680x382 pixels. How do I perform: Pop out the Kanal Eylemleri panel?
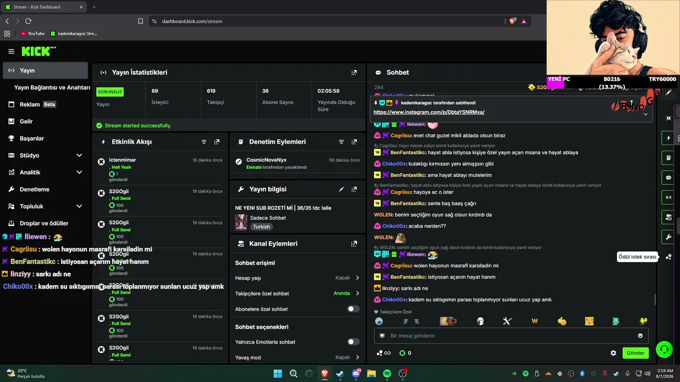coord(354,244)
